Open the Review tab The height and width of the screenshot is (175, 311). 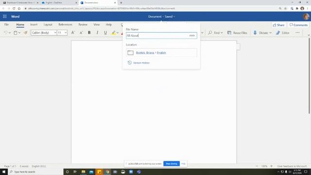[x=83, y=25]
